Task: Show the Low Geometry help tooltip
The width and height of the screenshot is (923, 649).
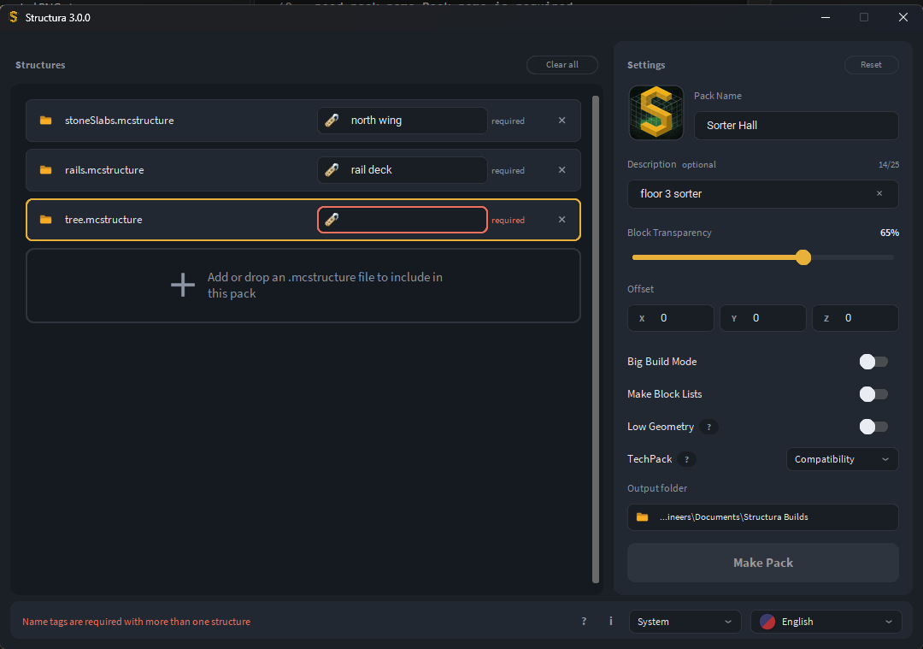Action: click(x=708, y=427)
